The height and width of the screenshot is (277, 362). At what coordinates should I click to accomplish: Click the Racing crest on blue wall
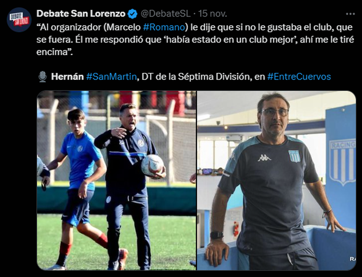pyautogui.click(x=342, y=162)
